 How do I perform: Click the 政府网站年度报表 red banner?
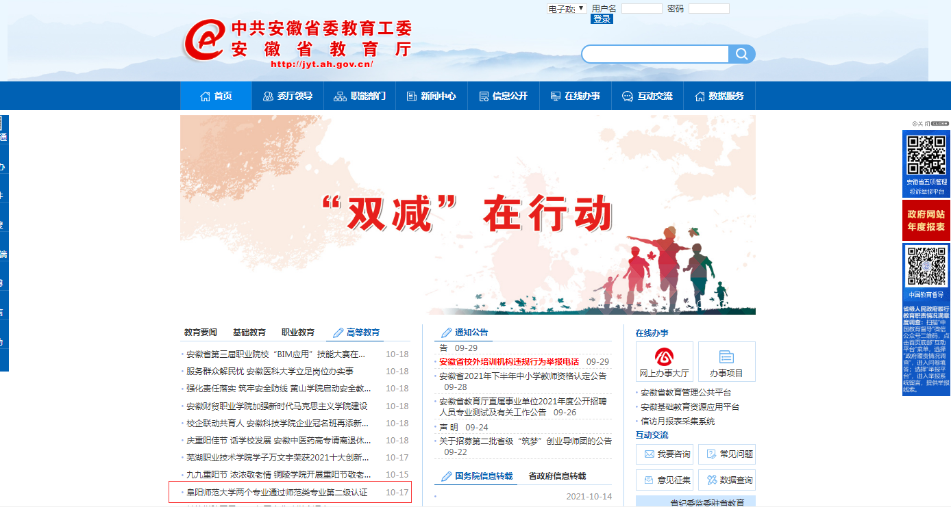pos(926,220)
